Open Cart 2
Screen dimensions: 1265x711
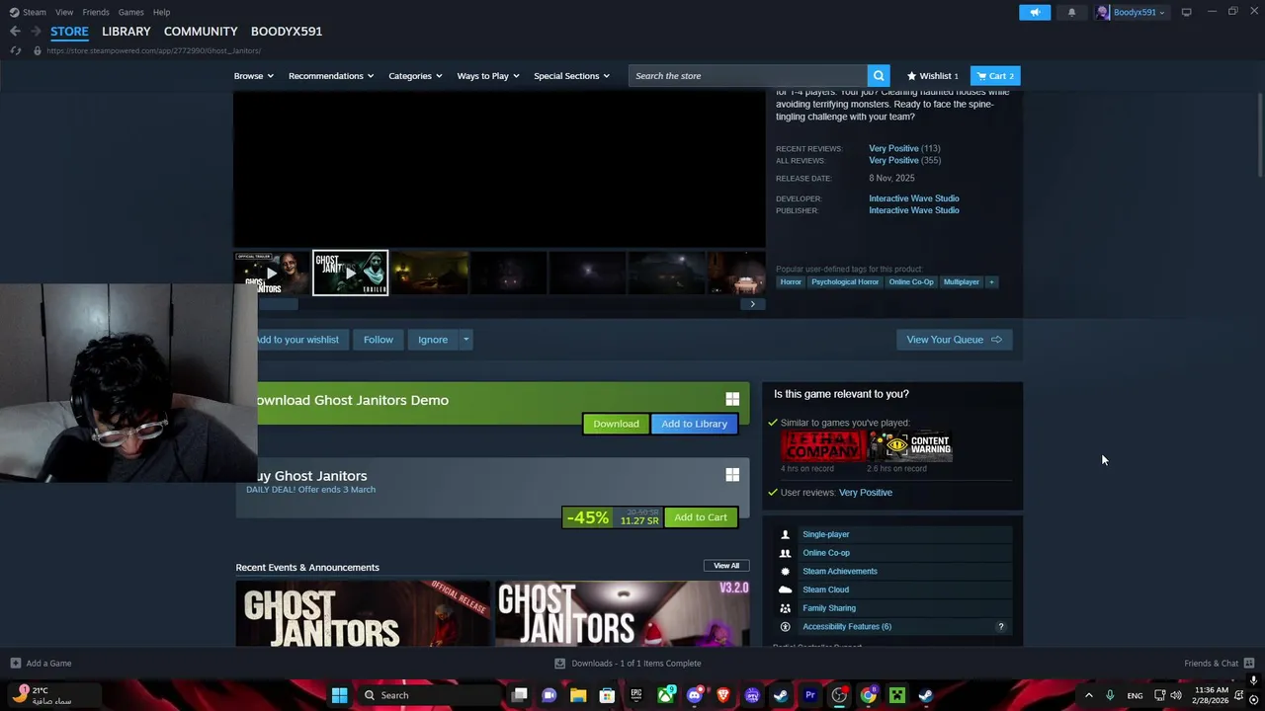pos(995,76)
